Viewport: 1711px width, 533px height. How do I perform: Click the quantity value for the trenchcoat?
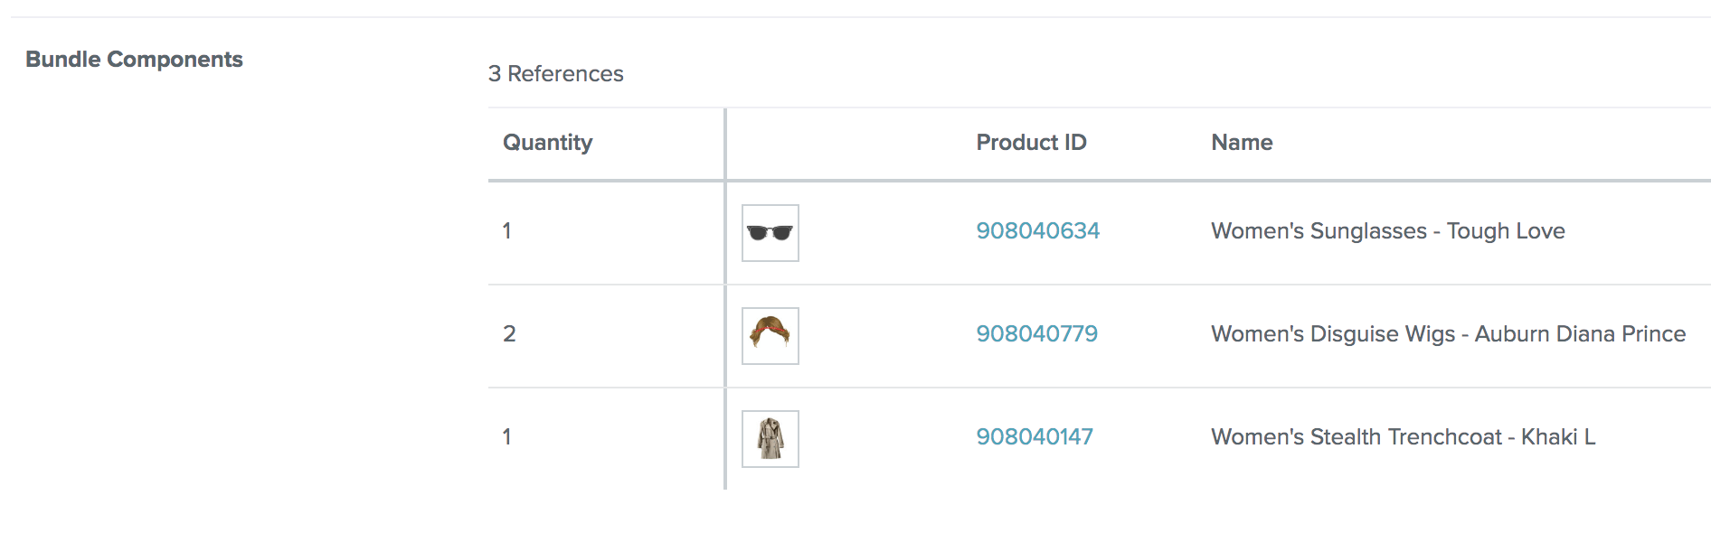507,437
